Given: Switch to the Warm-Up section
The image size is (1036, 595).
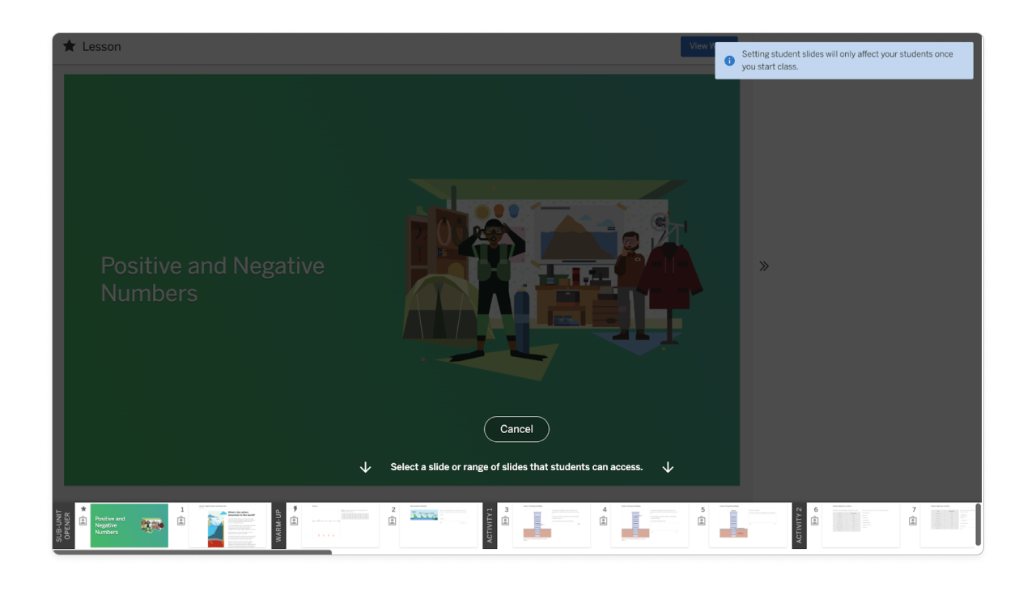Looking at the screenshot, I should (278, 525).
